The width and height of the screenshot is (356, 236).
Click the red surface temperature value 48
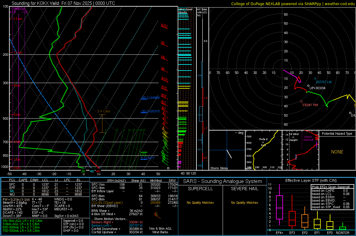(98, 171)
